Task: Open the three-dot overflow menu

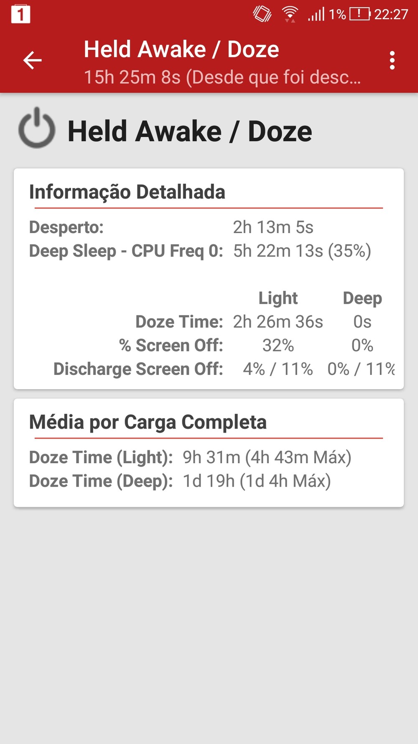Action: coord(392,61)
